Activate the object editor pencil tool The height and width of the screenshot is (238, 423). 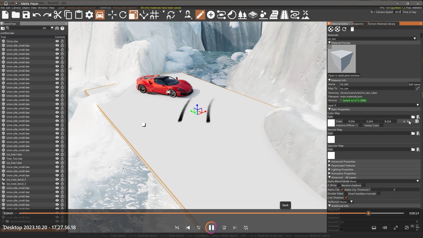coord(200,15)
